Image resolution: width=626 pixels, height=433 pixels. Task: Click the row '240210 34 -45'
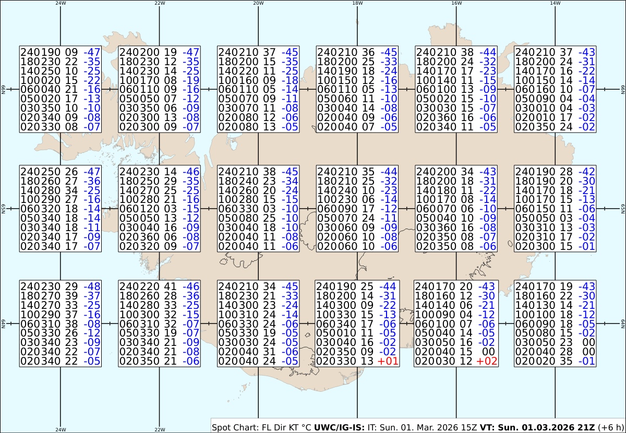click(x=258, y=286)
